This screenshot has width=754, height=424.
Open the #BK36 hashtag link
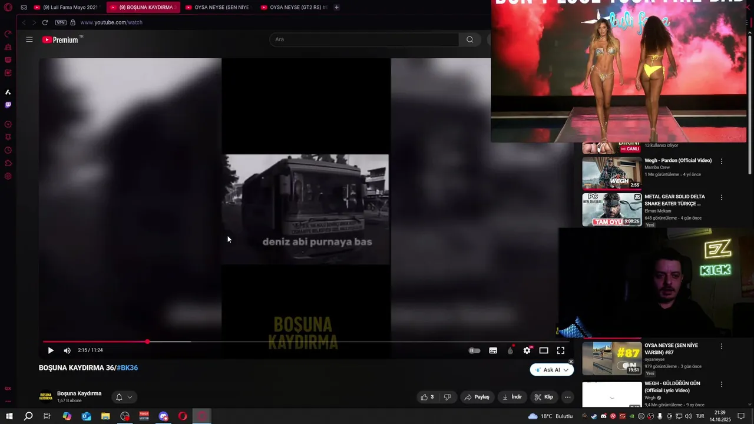127,368
